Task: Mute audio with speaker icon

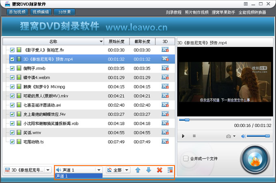Action: coord(243,136)
